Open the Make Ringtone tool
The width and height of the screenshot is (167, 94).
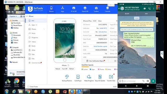89,78
